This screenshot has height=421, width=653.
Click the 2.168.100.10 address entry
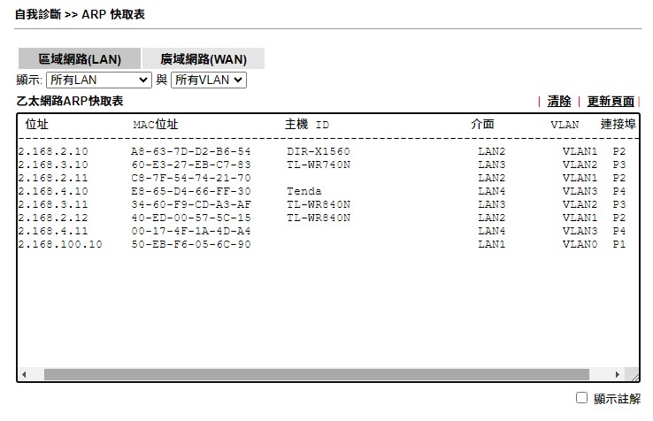[60, 244]
